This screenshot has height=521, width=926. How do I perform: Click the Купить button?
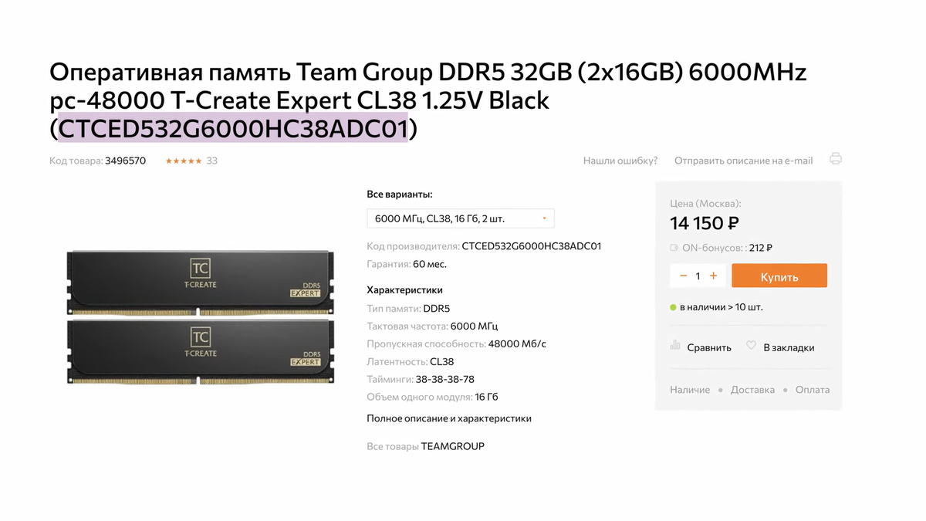pos(779,276)
